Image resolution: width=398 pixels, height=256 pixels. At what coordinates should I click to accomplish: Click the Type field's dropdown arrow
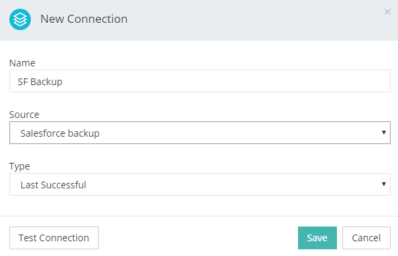384,184
